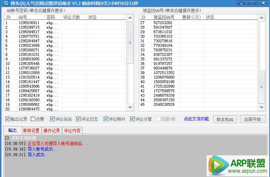Screen dimensions: 270x177
Task: Click the monitored QQ list scrollbar thumb
Action: pos(261,87)
